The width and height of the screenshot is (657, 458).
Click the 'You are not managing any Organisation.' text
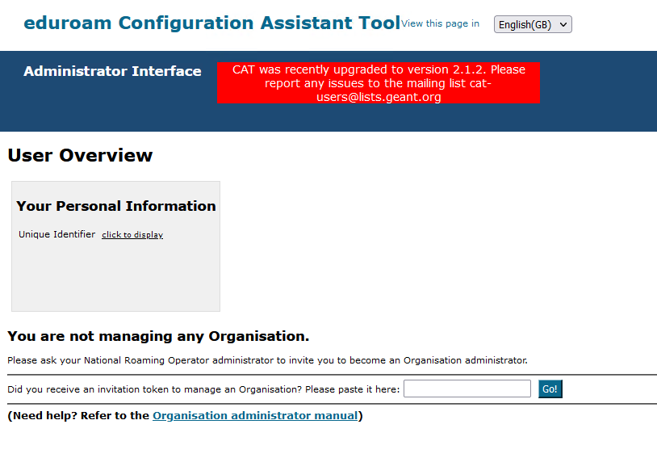[x=158, y=336]
